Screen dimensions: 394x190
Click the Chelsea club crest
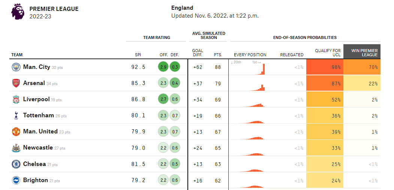click(x=16, y=164)
